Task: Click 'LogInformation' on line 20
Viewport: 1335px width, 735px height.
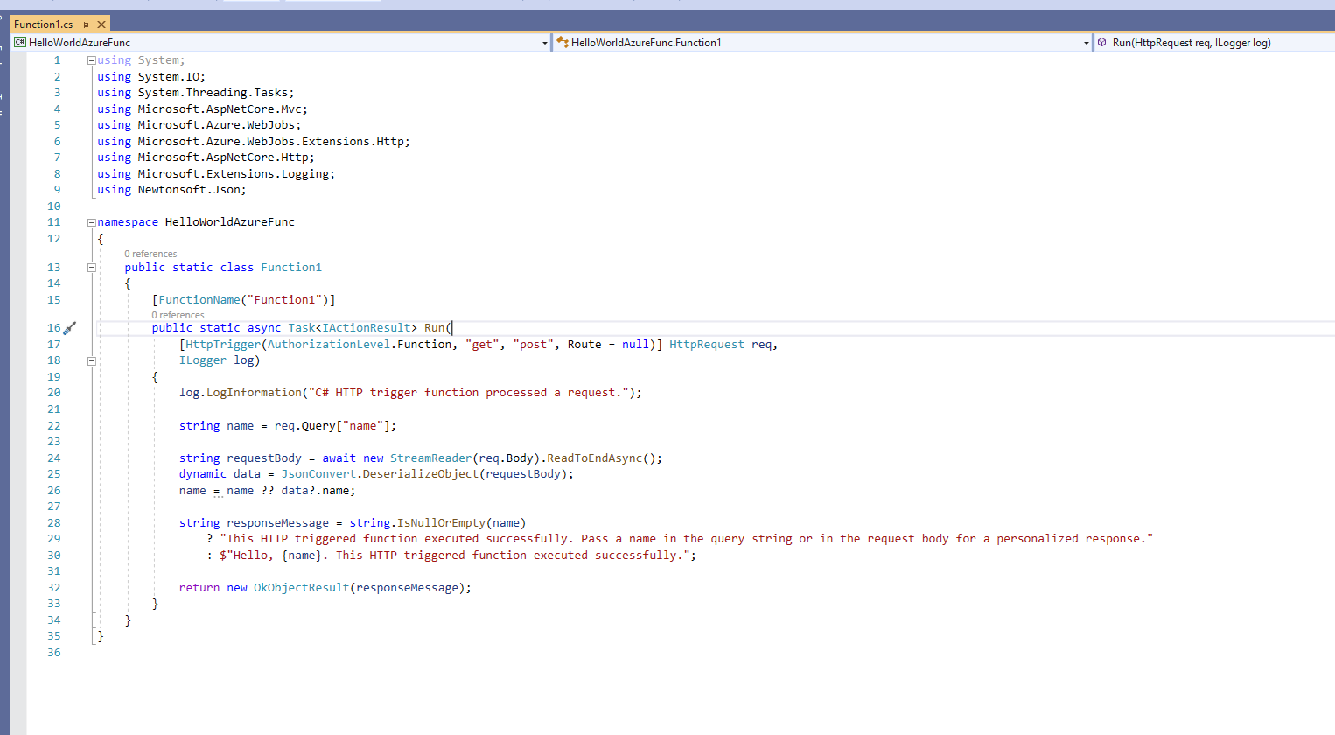Action: tap(254, 393)
